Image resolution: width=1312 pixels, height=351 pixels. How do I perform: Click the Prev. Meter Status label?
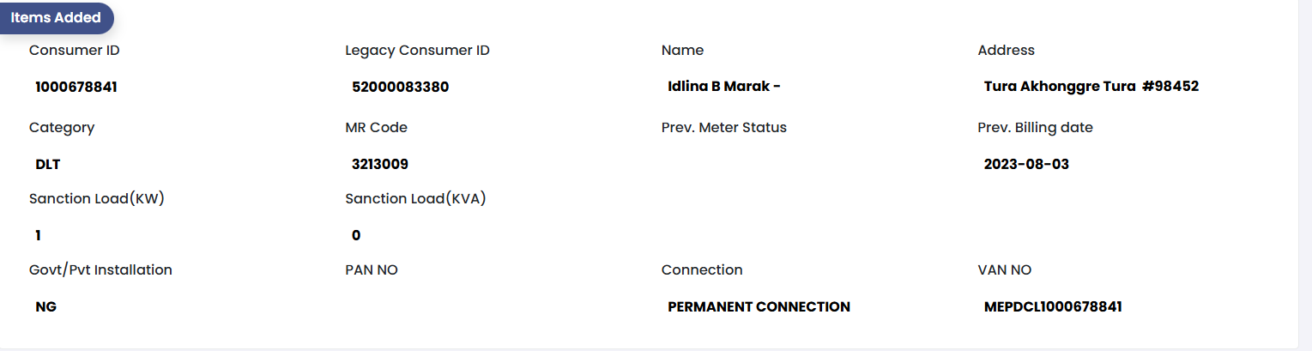tap(723, 128)
